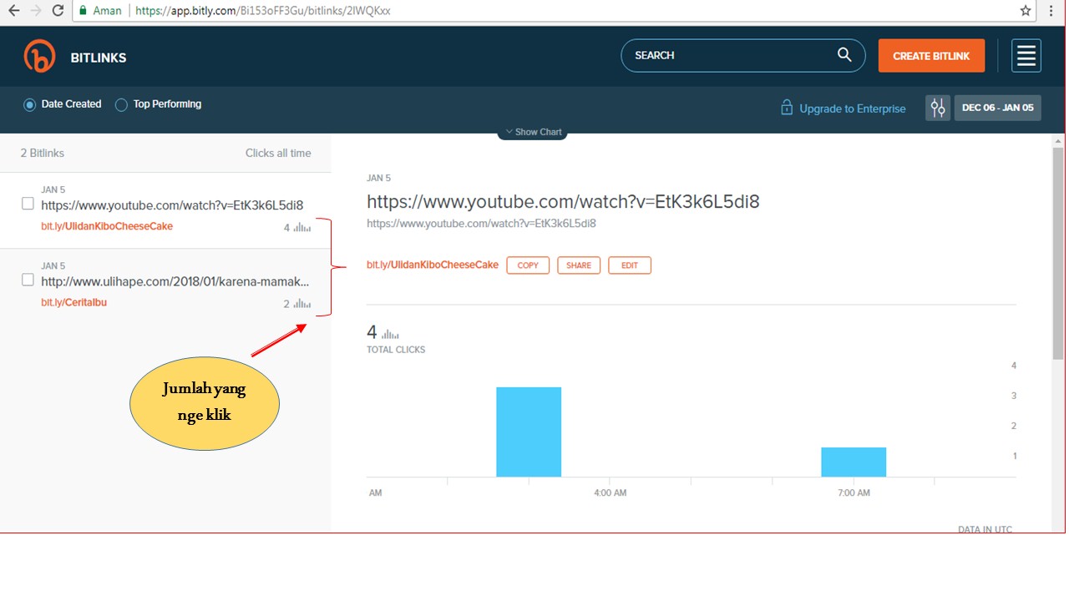This screenshot has width=1069, height=601.
Task: Copy bit.ly/UlidanKiboCheeseCake using COPY
Action: pos(527,265)
